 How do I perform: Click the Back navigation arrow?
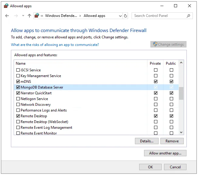(7, 16)
